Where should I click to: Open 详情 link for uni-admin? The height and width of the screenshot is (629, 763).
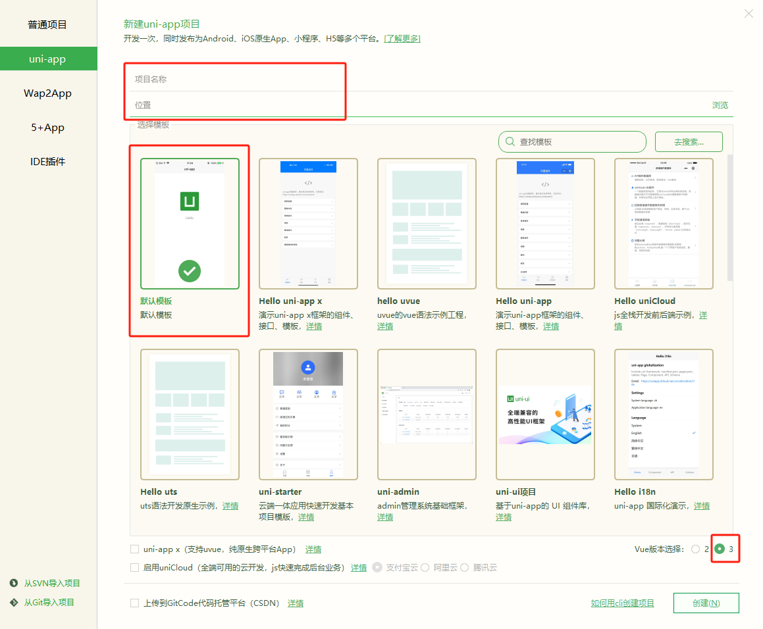point(385,517)
